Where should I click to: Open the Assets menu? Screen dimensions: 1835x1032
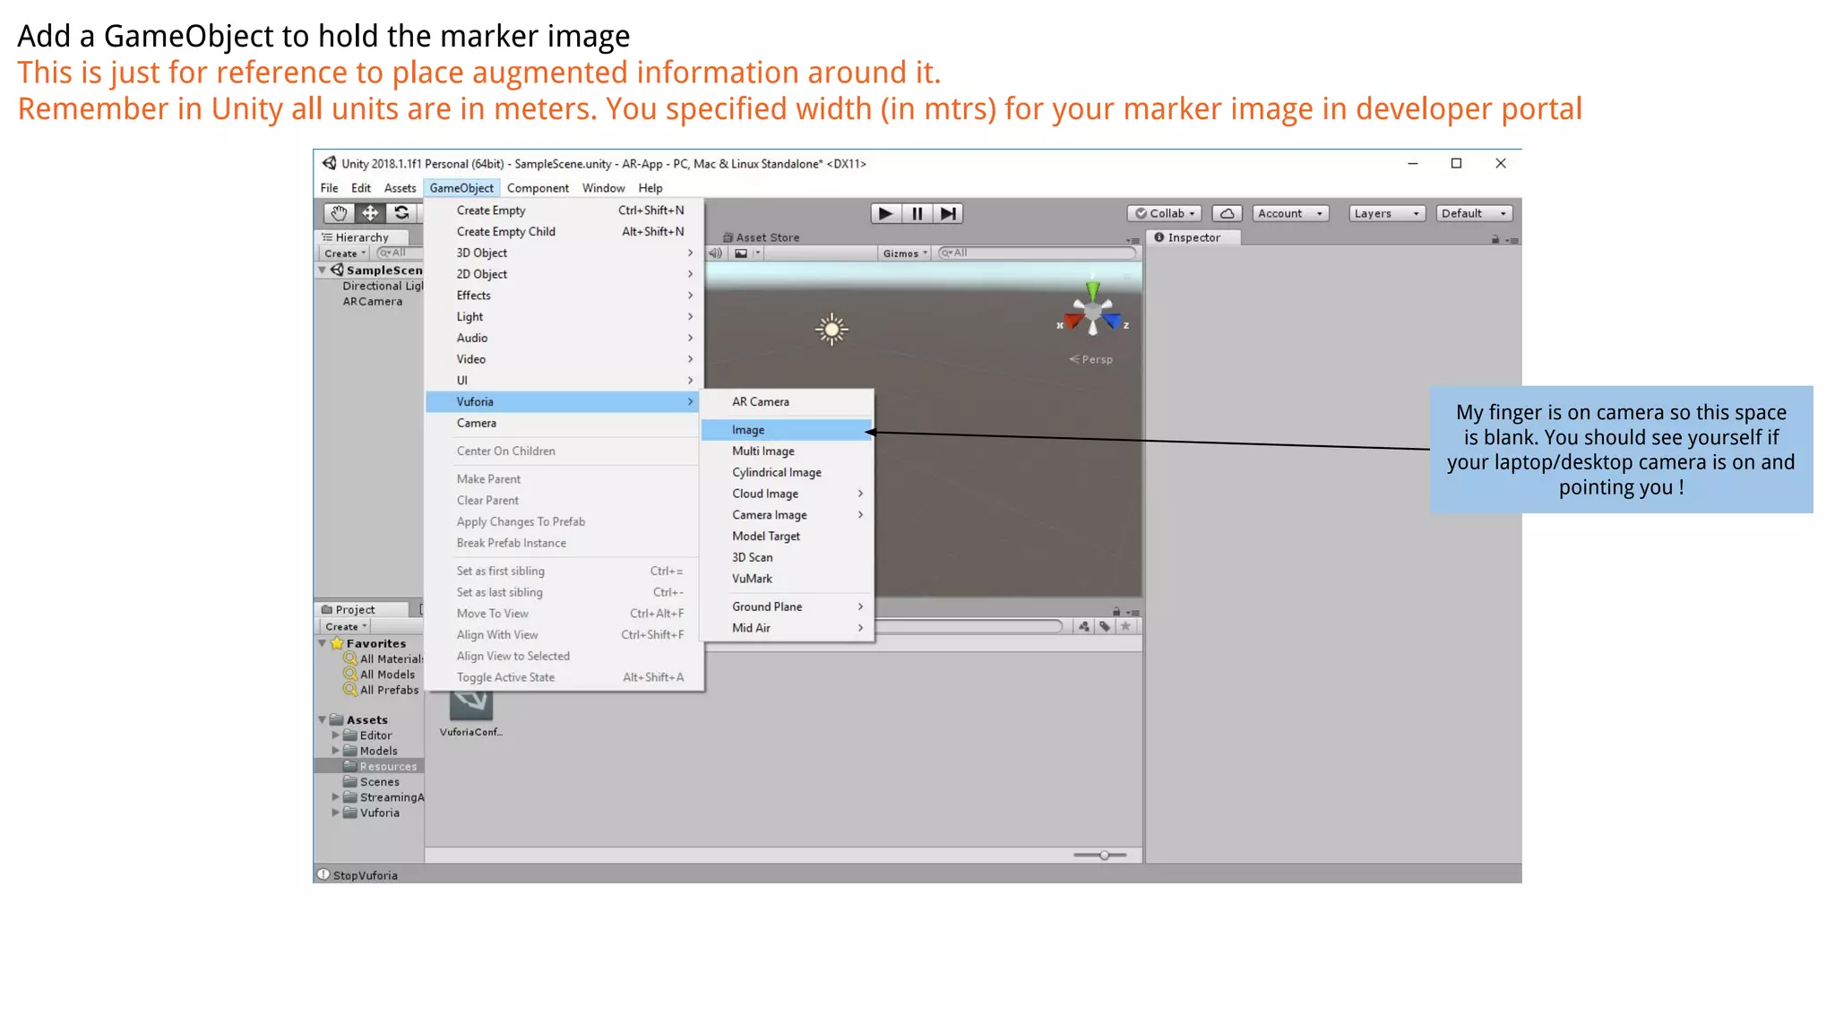coord(400,188)
